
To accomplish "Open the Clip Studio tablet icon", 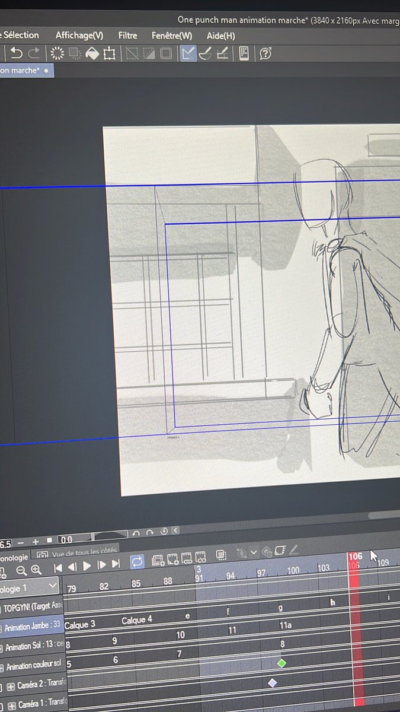I will (x=244, y=54).
